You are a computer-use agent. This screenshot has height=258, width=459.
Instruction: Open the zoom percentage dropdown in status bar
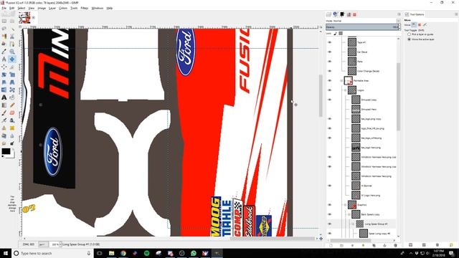pos(60,244)
